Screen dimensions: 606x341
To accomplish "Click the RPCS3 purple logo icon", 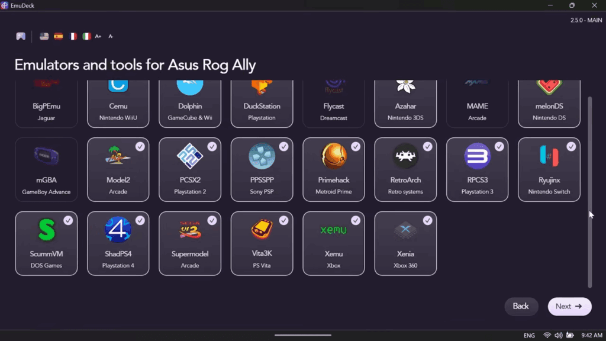I will [477, 156].
